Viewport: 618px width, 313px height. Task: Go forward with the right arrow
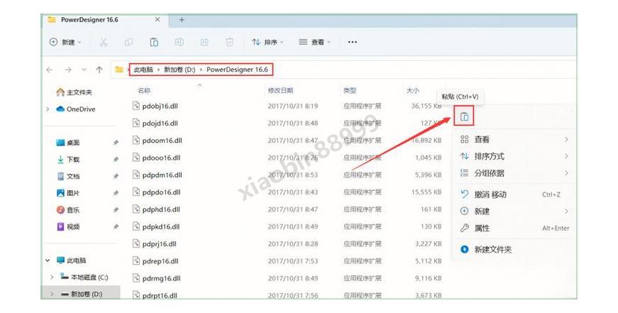point(68,70)
